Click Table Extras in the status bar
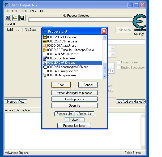The image size is (162, 157). (133, 153)
